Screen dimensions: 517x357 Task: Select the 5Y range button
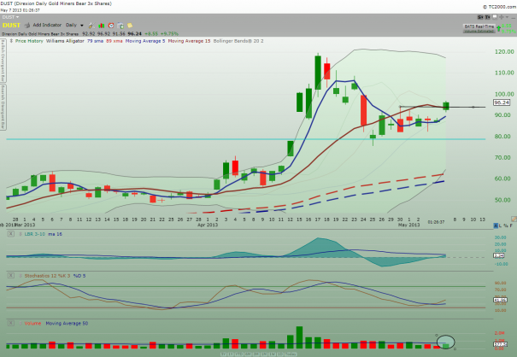[224, 354]
